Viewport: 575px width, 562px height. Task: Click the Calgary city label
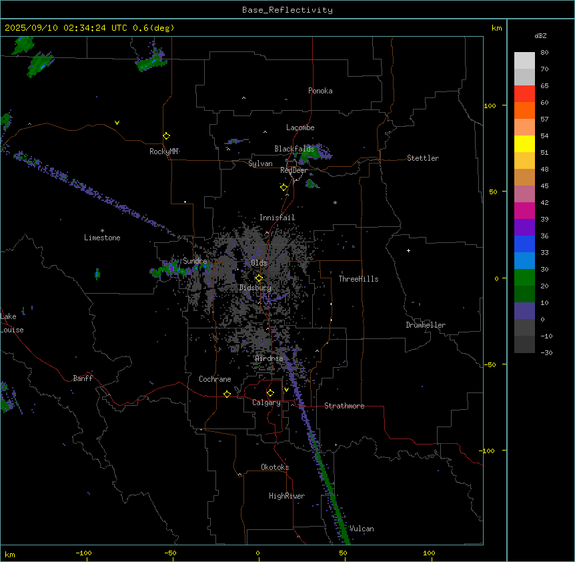(x=267, y=402)
